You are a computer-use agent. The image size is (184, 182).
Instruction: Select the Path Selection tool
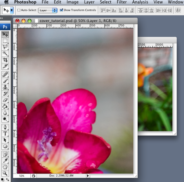pyautogui.click(x=5, y=140)
